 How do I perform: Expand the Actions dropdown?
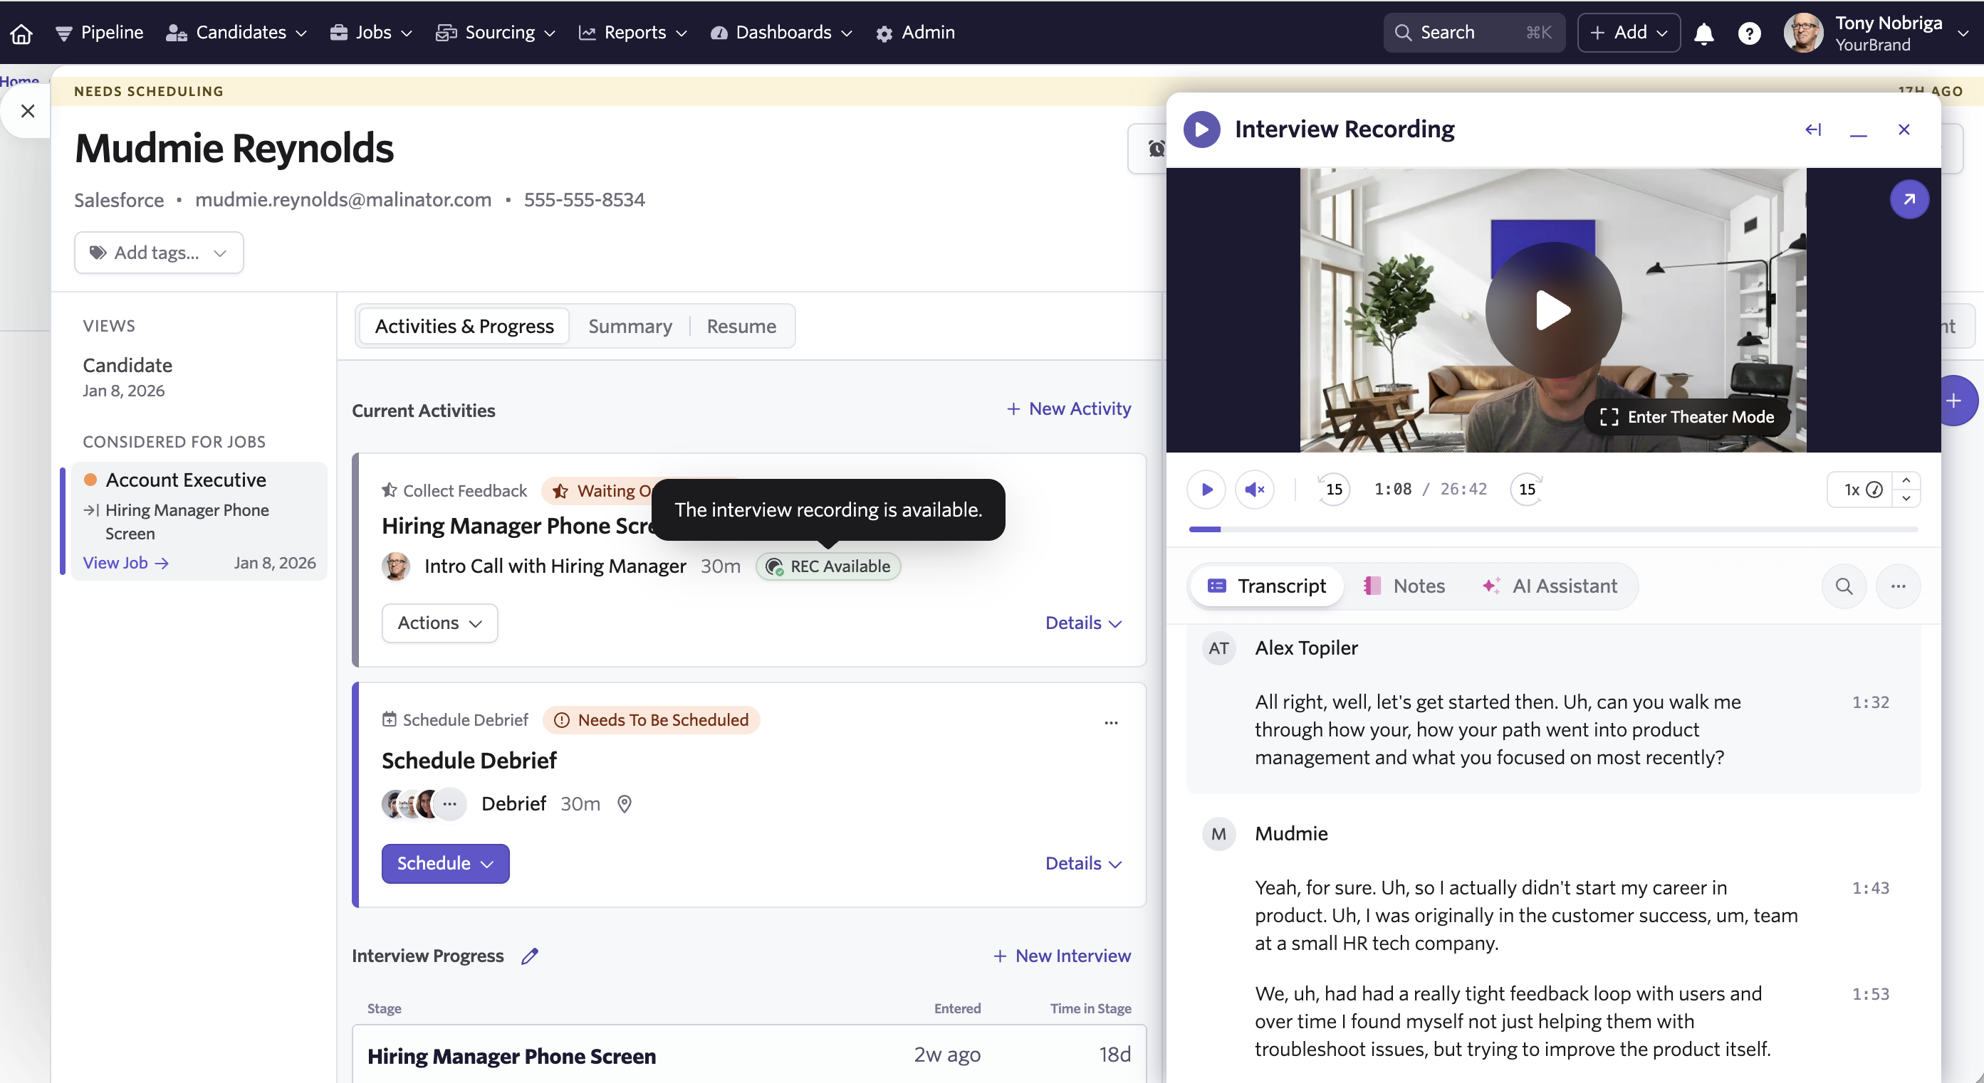coord(440,623)
